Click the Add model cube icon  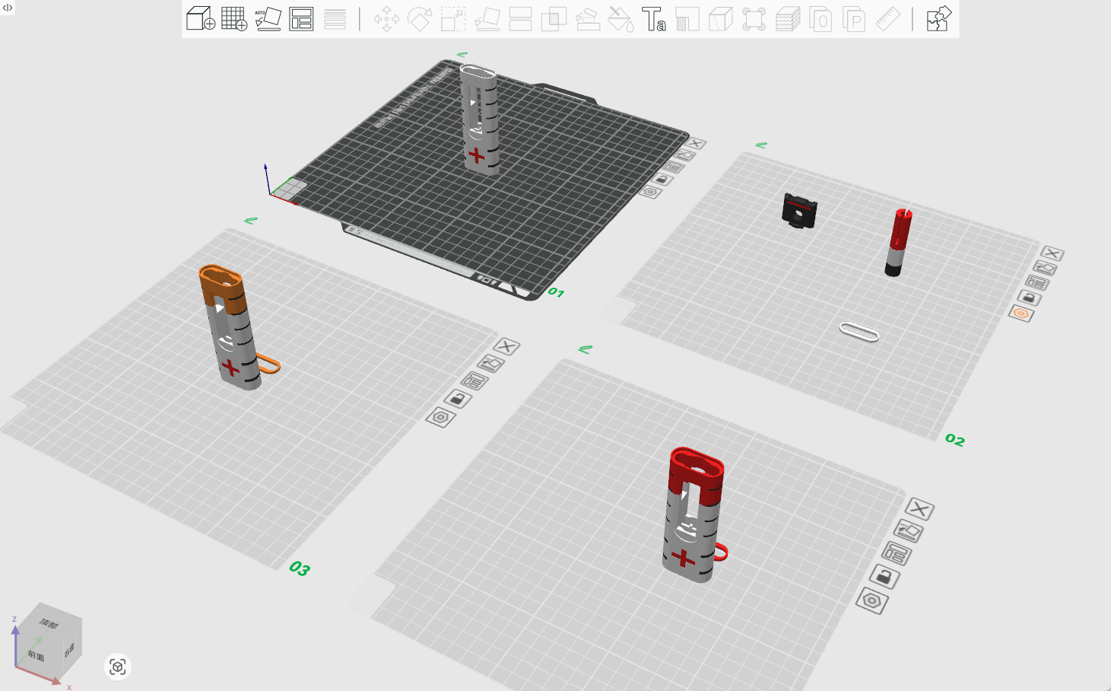point(201,18)
